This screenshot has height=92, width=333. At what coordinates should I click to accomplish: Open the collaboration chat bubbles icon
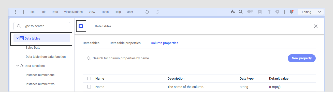click(250, 12)
